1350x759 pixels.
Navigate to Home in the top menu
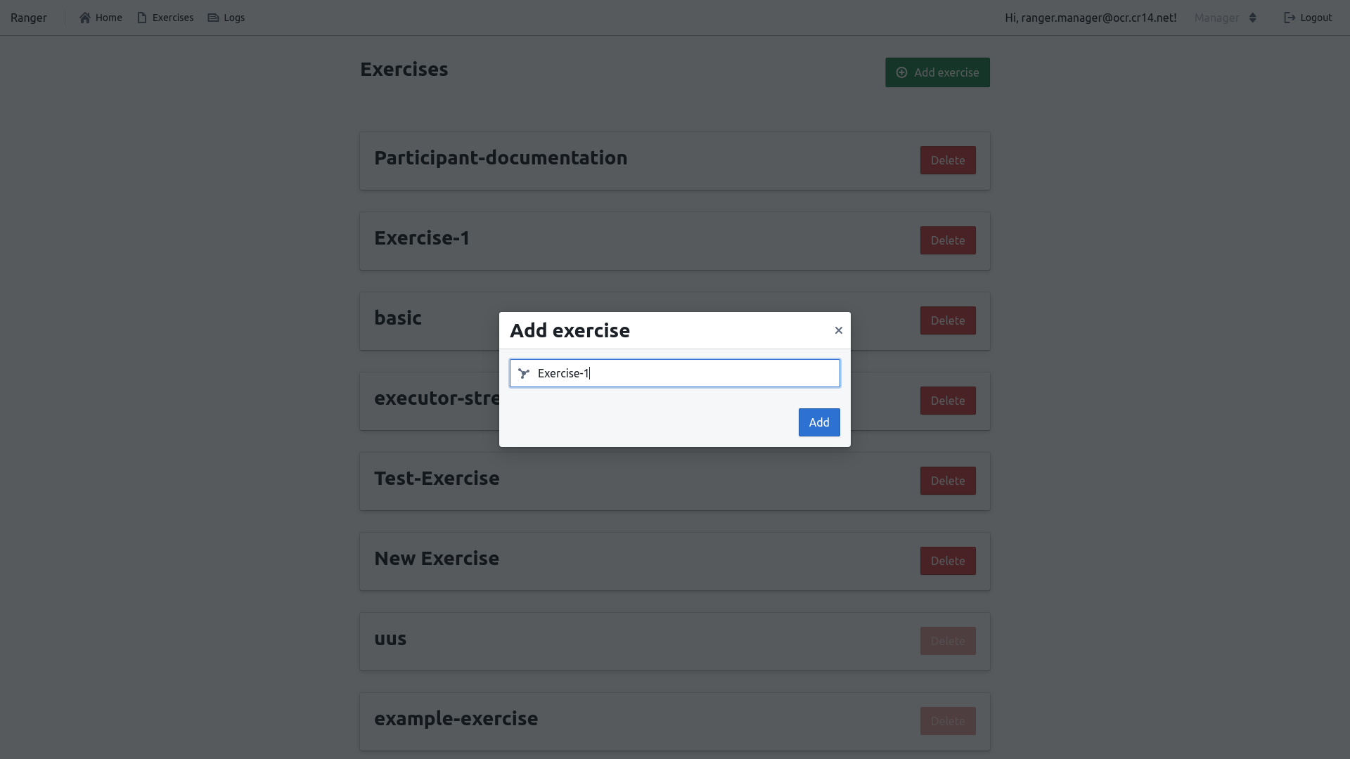[108, 17]
